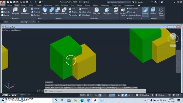Click the Generate Section tool
Viewport: 183px width, 103px height.
[134, 15]
